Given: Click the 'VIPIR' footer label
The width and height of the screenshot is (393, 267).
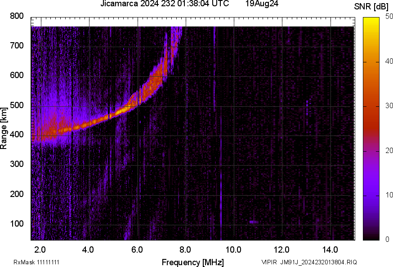Looking at the screenshot, I should [269, 262].
